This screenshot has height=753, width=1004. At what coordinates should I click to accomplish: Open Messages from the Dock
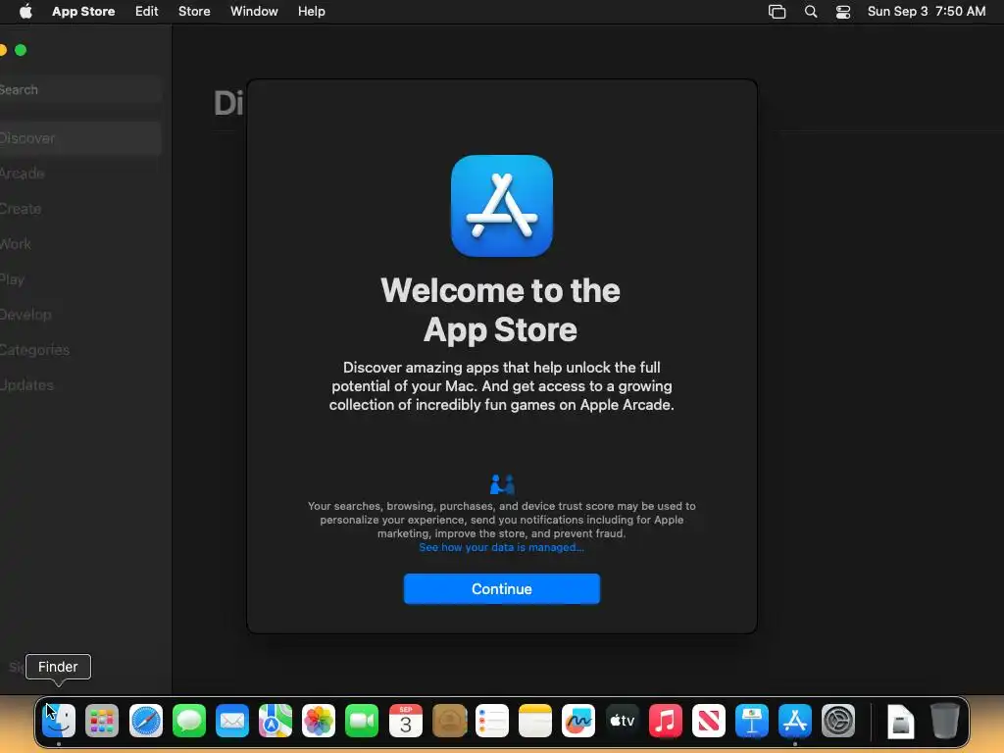pos(189,721)
